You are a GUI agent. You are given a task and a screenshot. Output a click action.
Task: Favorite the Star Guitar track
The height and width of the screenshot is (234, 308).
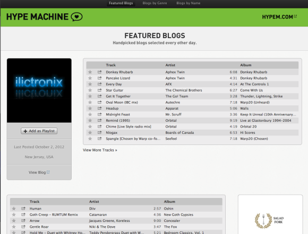[90, 91]
